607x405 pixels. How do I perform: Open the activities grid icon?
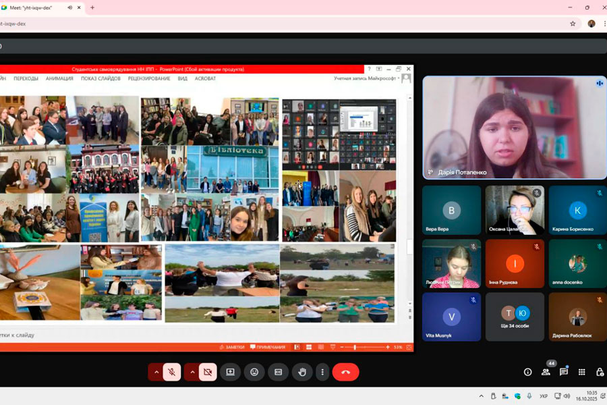click(582, 372)
